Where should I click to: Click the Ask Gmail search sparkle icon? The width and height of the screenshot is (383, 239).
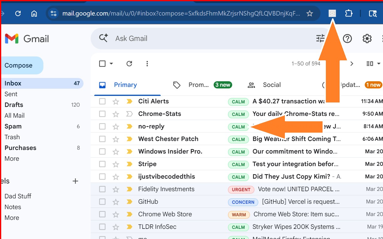click(x=104, y=38)
